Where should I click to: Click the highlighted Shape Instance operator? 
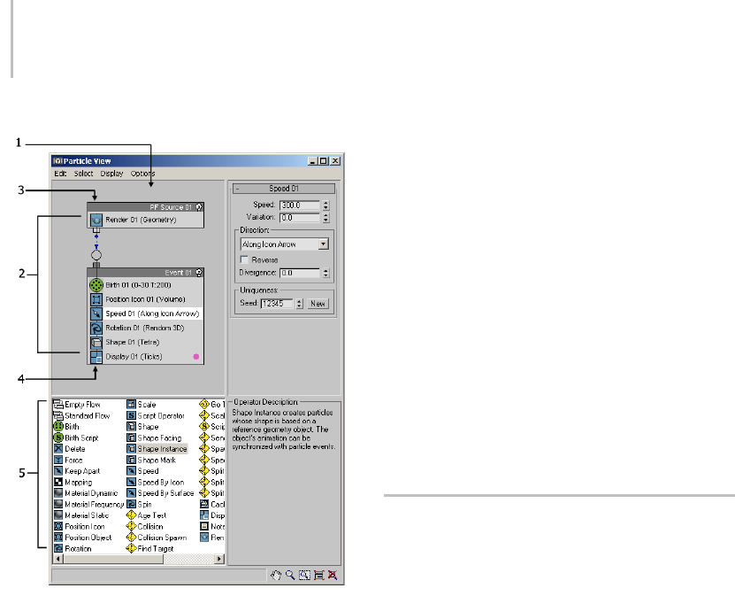pyautogui.click(x=157, y=449)
